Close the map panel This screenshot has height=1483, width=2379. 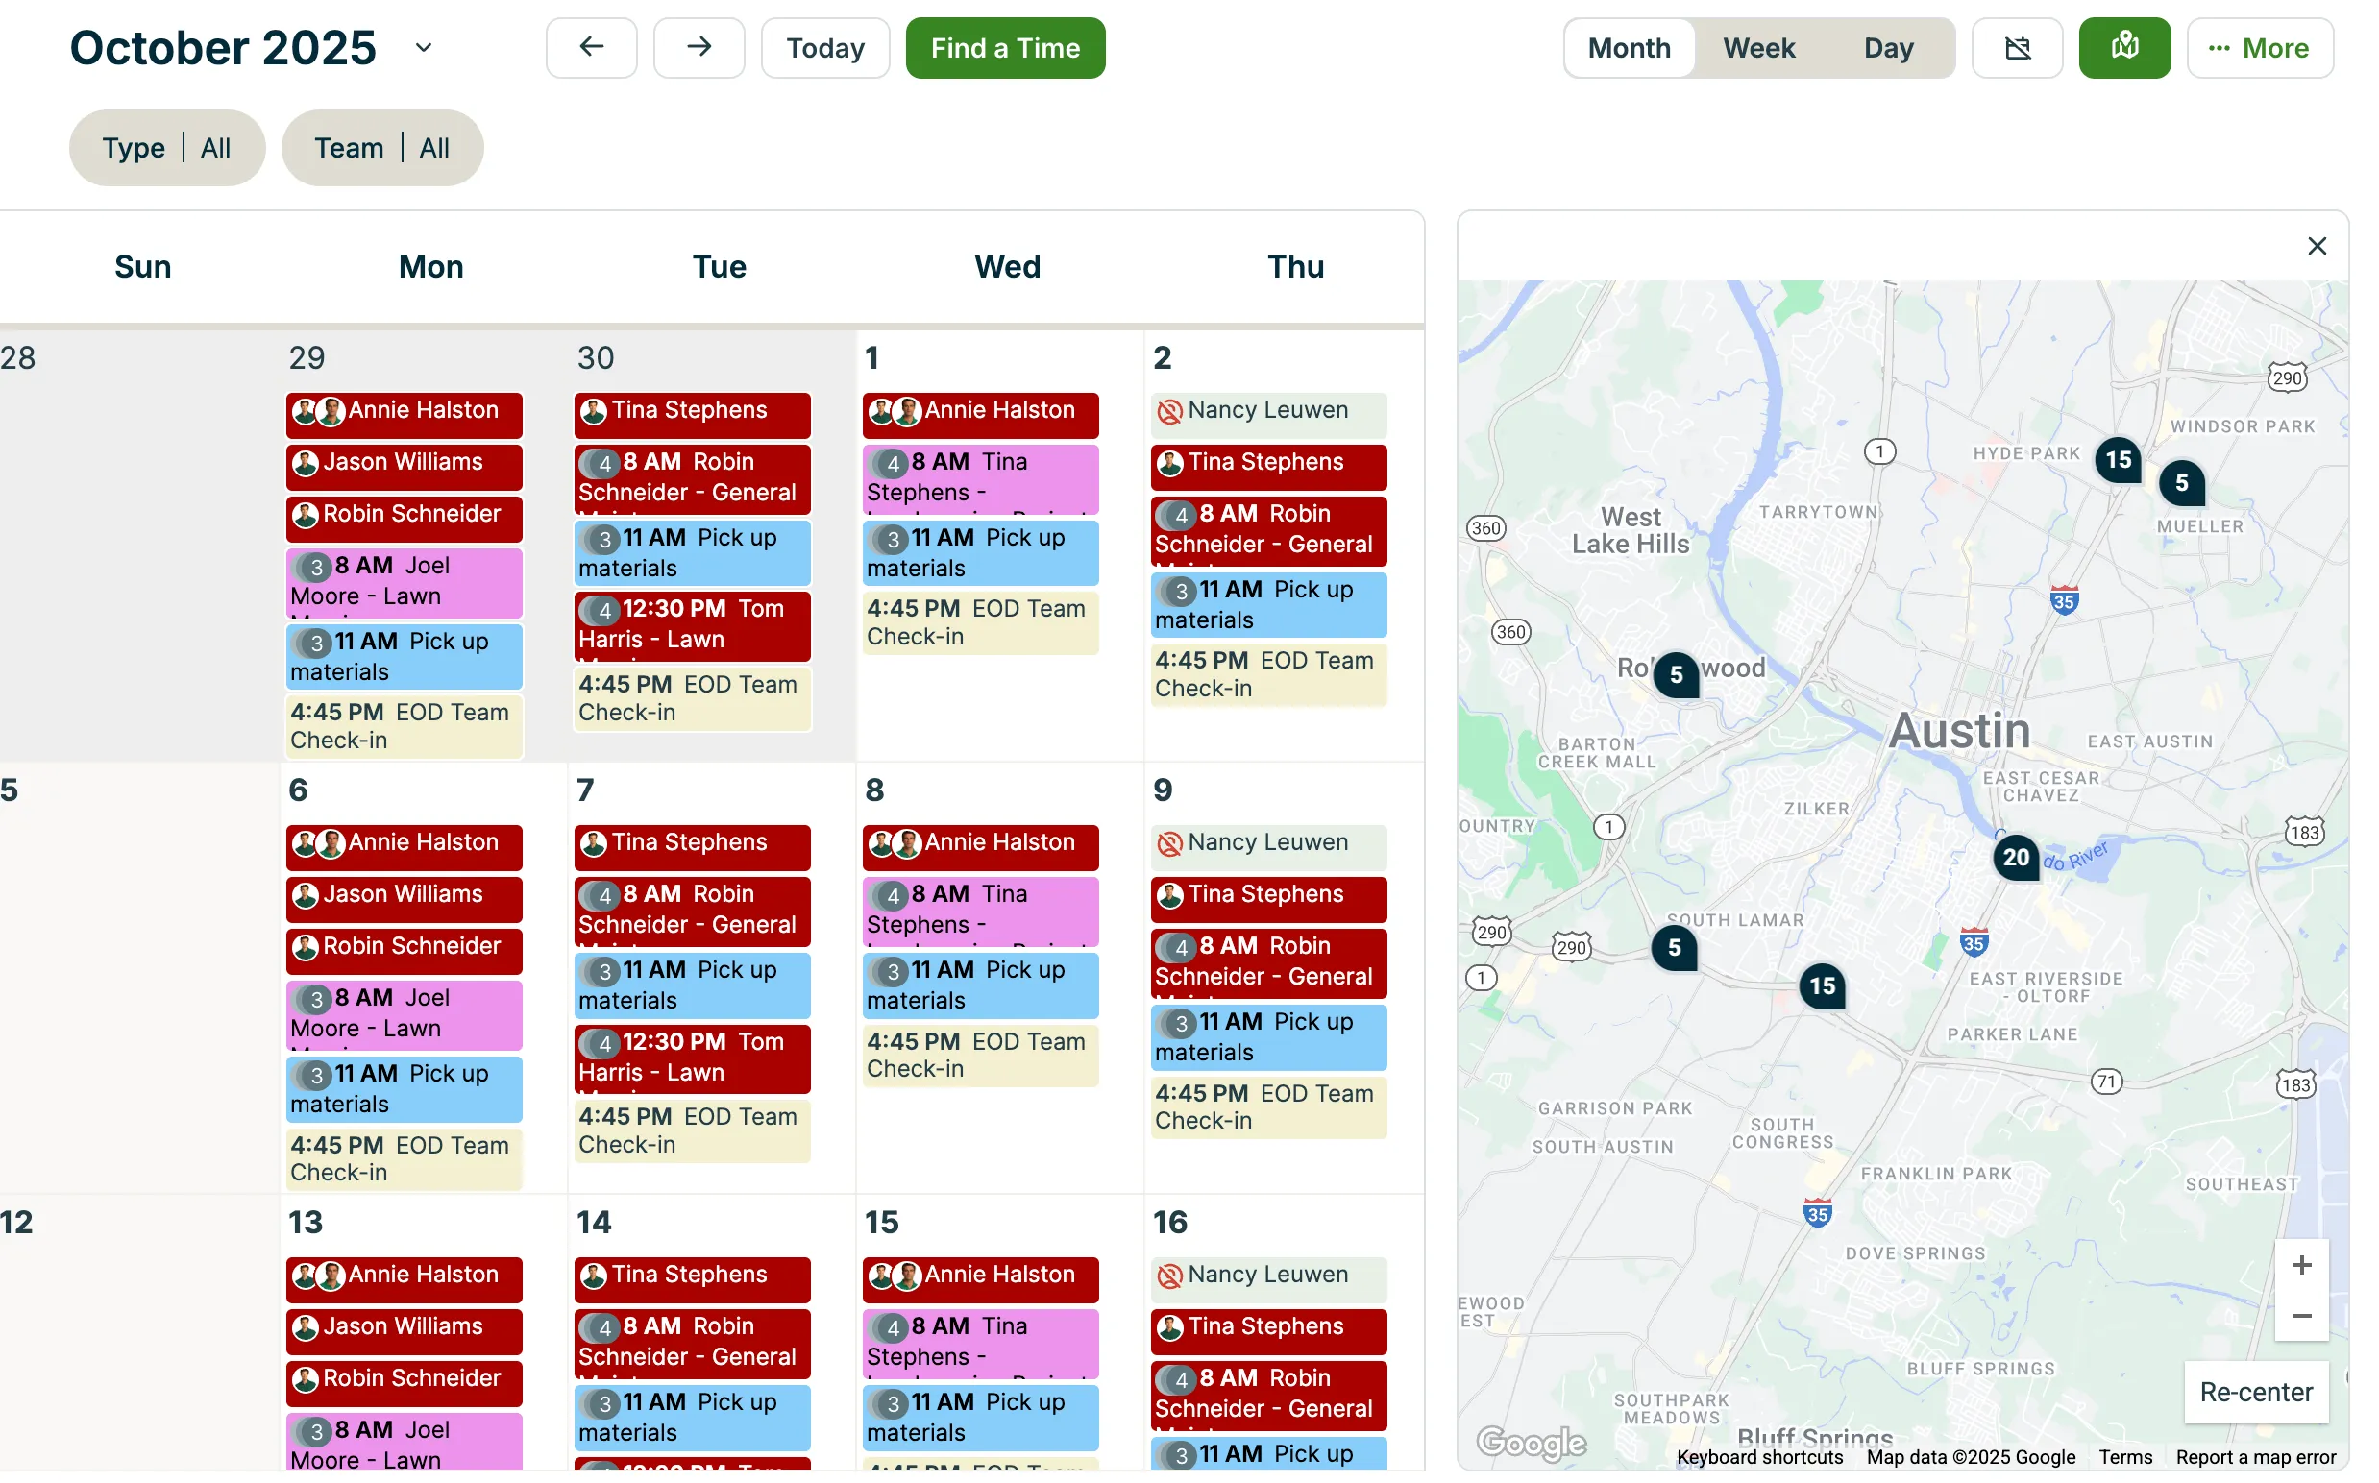(2317, 245)
